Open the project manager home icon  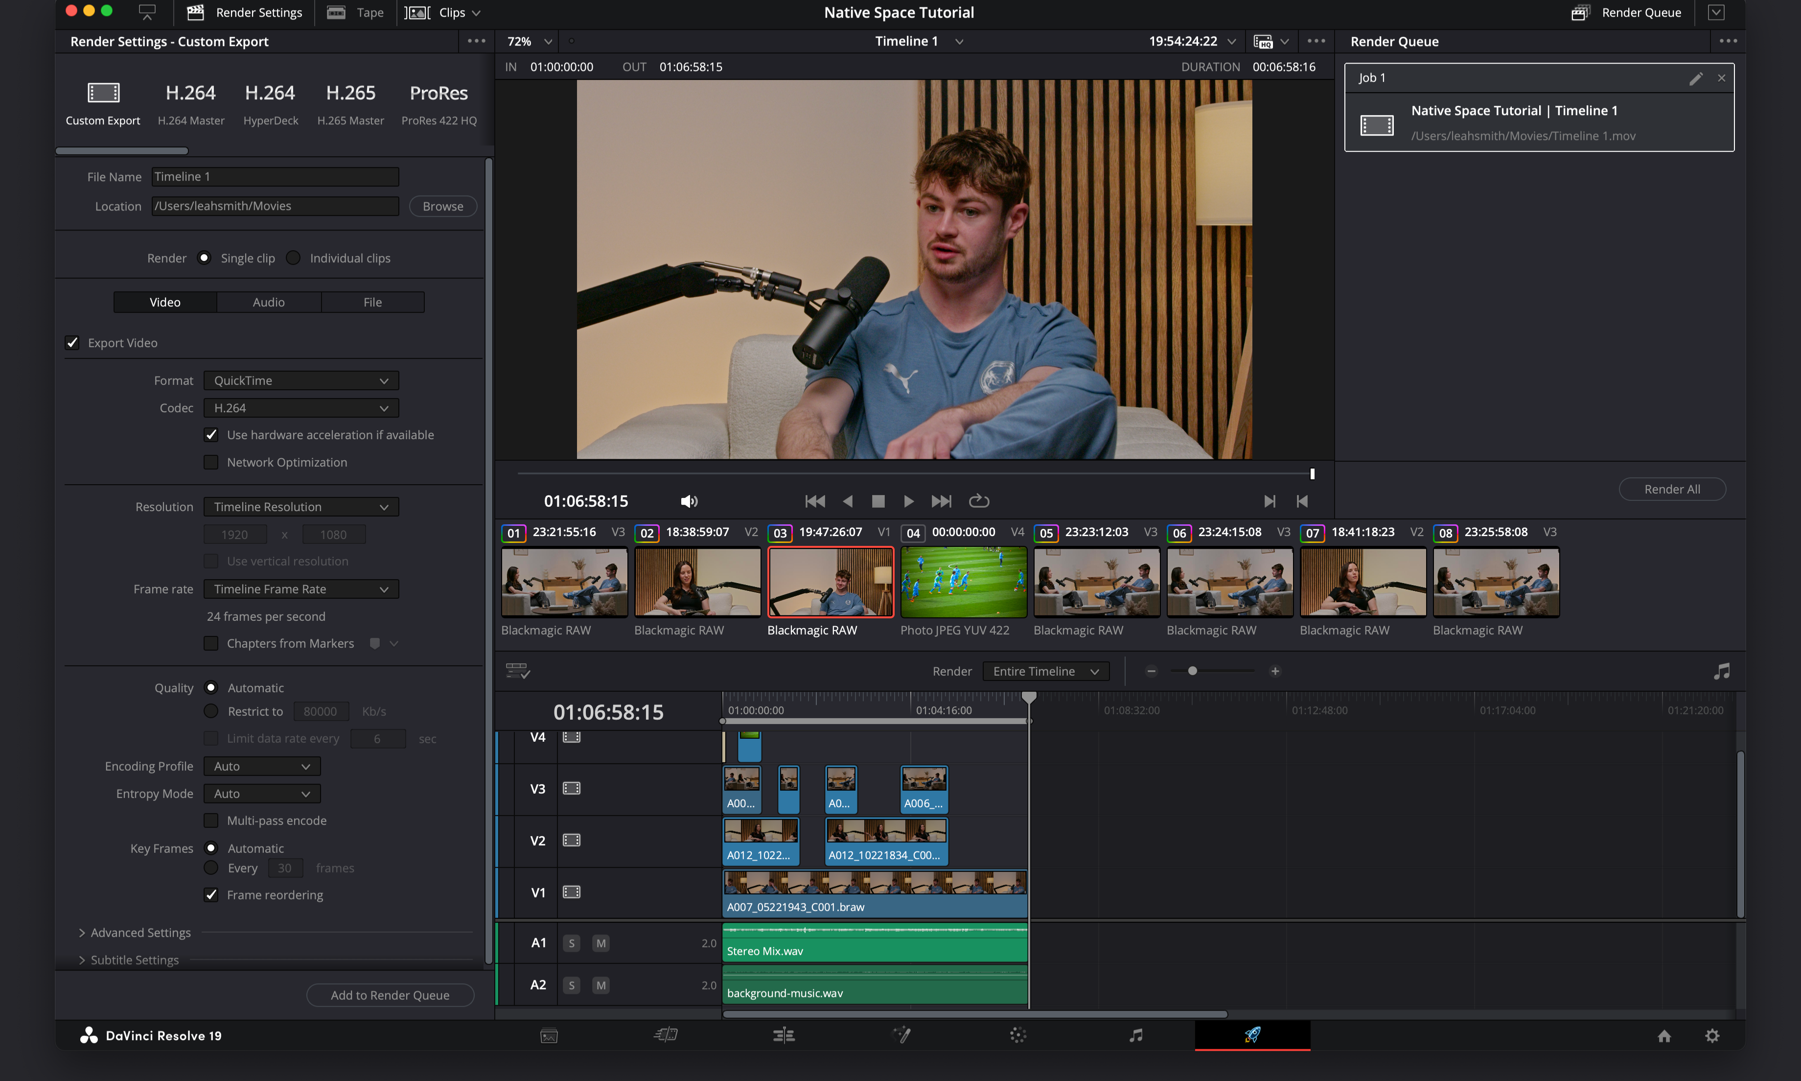tap(1664, 1036)
